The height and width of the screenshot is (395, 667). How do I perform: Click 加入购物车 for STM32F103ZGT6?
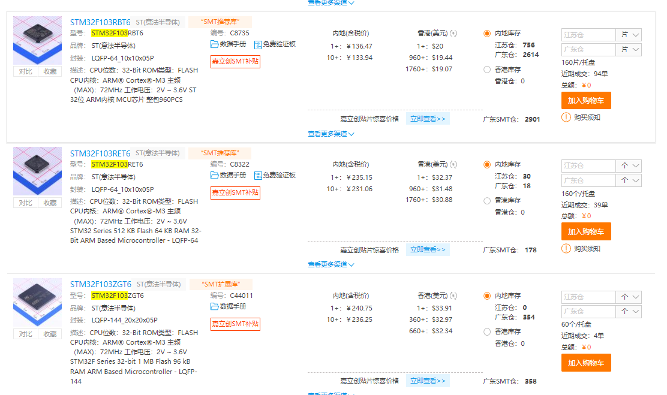586,363
